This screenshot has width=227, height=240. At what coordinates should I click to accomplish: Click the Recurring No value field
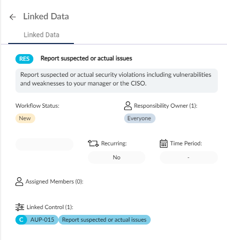click(x=116, y=157)
